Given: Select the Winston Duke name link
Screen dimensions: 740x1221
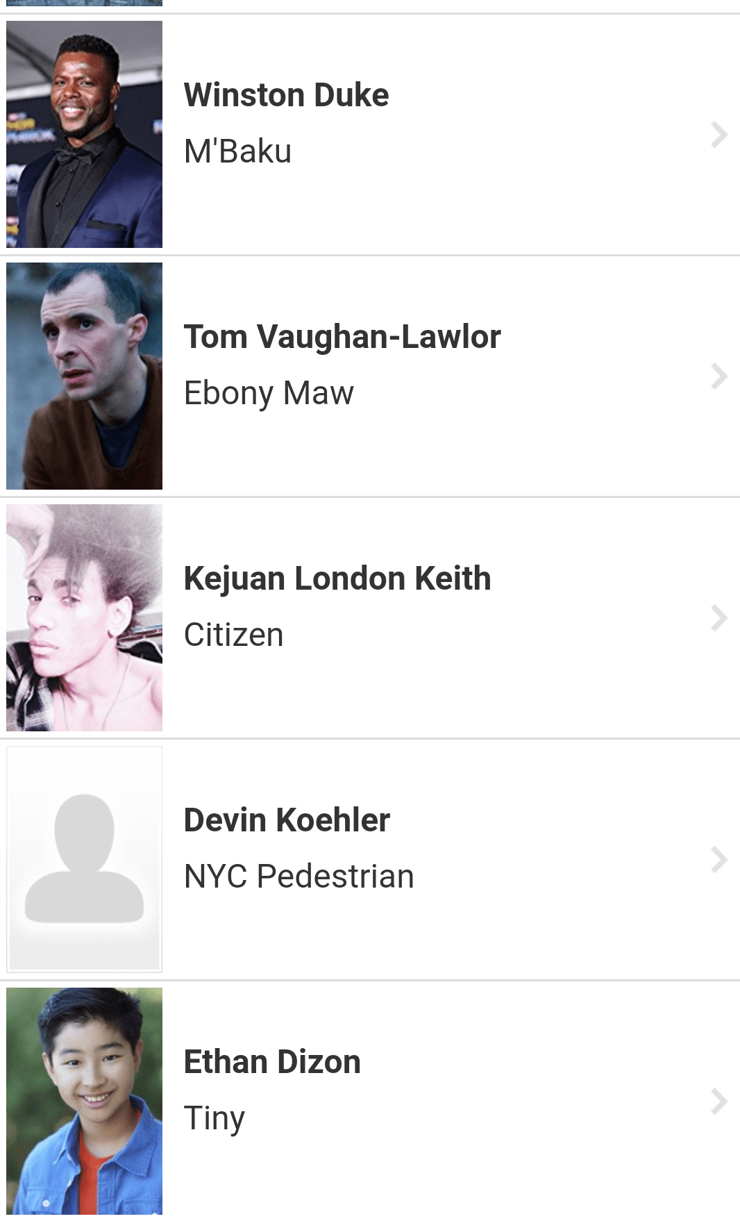Looking at the screenshot, I should tap(286, 95).
